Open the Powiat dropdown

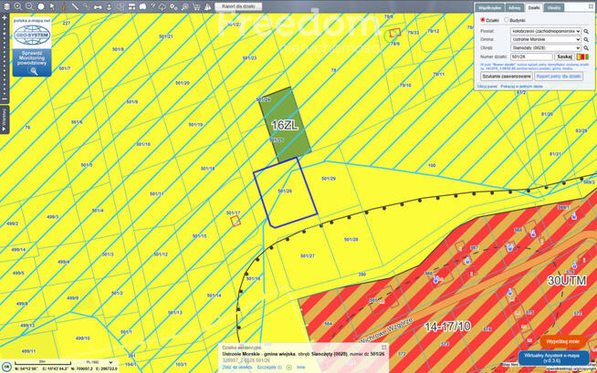(545, 31)
